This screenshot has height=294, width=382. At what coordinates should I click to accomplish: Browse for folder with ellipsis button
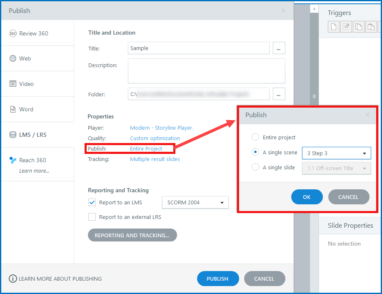point(279,94)
